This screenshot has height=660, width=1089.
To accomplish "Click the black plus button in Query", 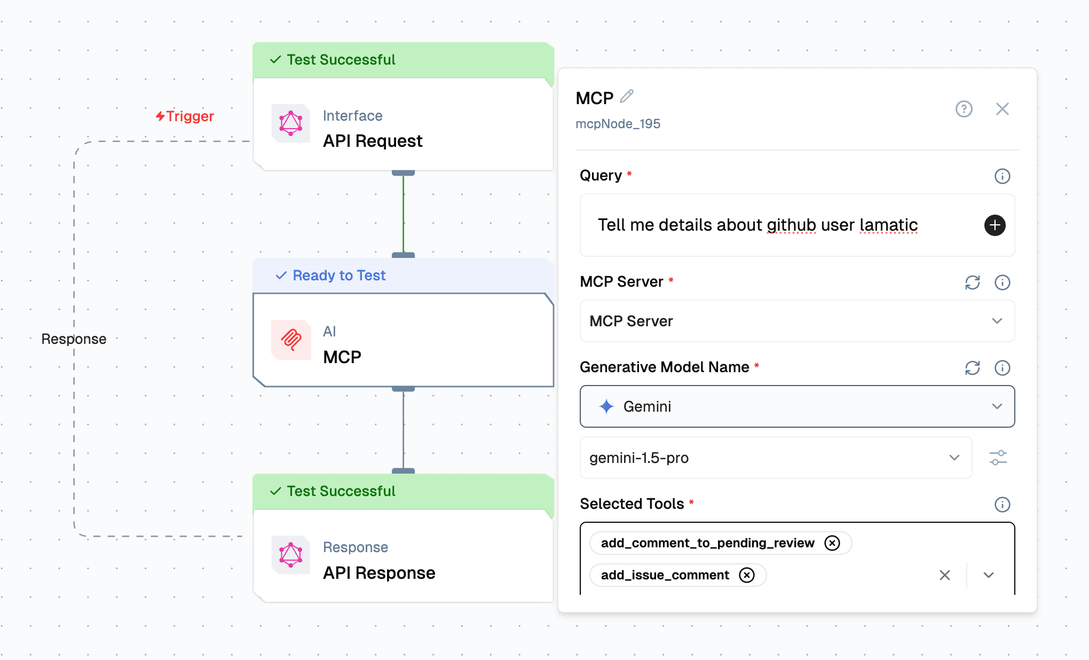I will pyautogui.click(x=995, y=225).
